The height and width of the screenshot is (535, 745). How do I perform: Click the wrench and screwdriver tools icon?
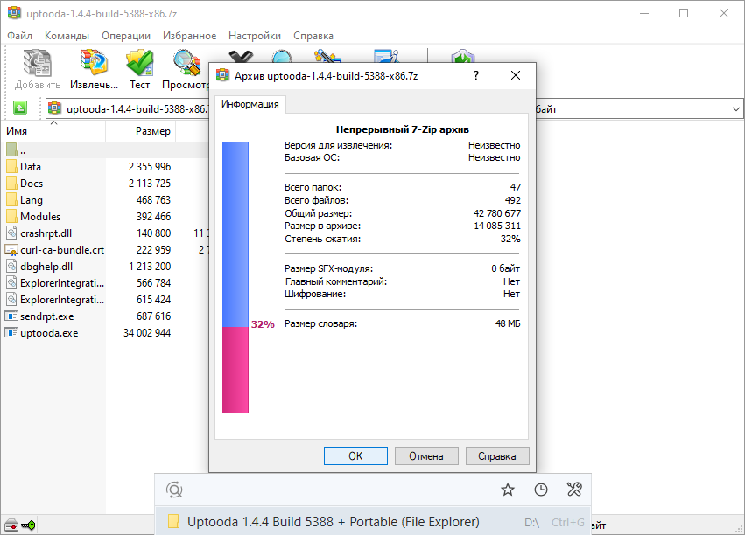(x=574, y=490)
